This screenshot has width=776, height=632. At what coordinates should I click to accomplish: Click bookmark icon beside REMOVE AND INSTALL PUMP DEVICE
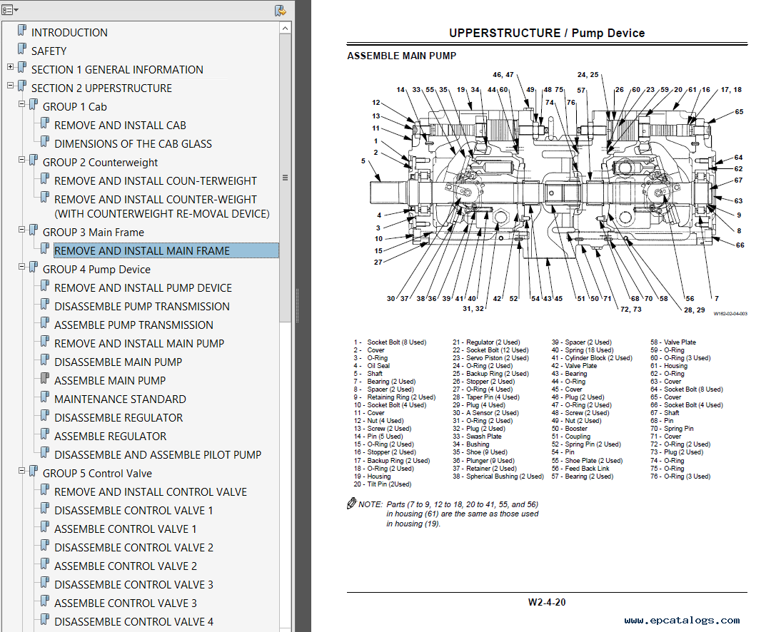pos(44,286)
